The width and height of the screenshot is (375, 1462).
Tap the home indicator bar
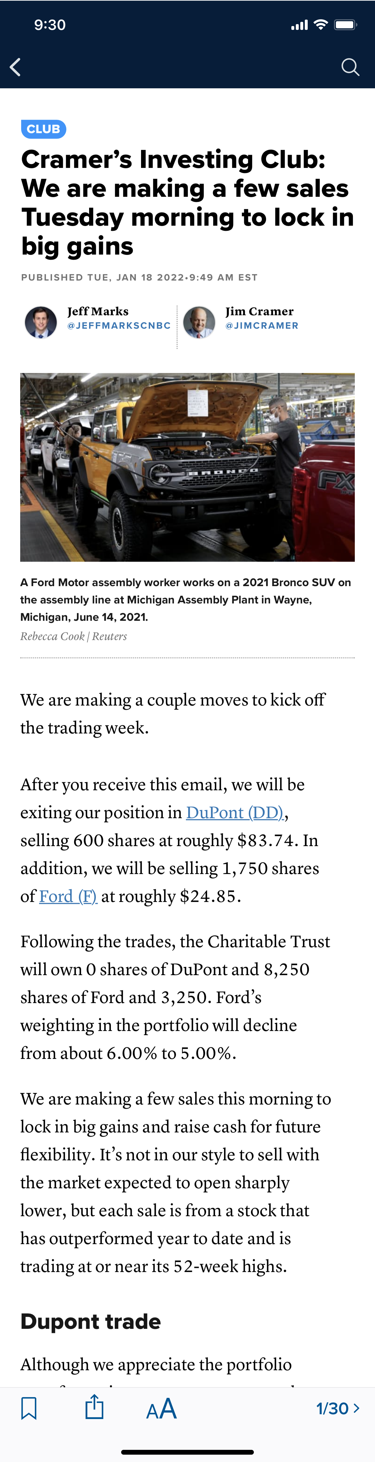188,1452
